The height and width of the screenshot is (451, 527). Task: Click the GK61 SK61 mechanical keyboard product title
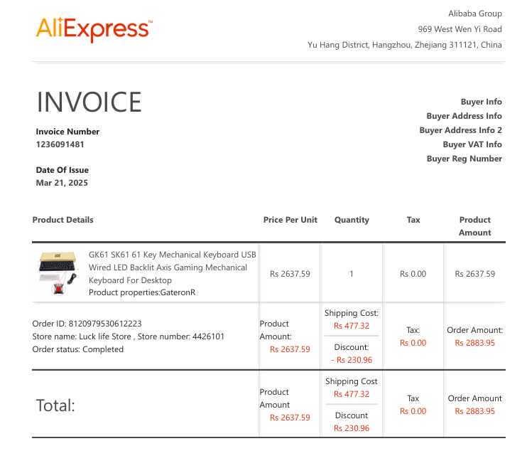(172, 267)
